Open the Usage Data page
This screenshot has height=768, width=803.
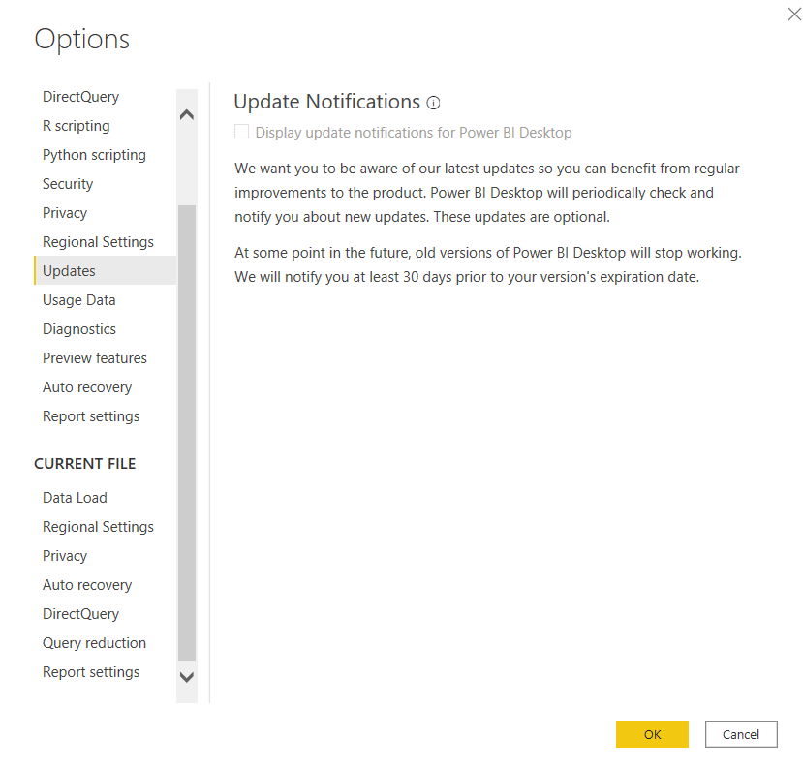[x=79, y=300]
